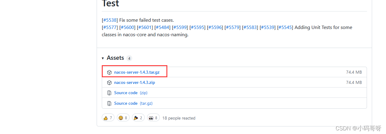Toggle the laugh emoji reaction

pos(123,118)
